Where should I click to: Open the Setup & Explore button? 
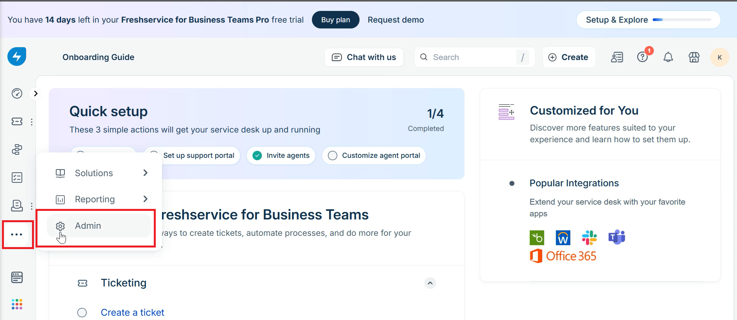[648, 20]
